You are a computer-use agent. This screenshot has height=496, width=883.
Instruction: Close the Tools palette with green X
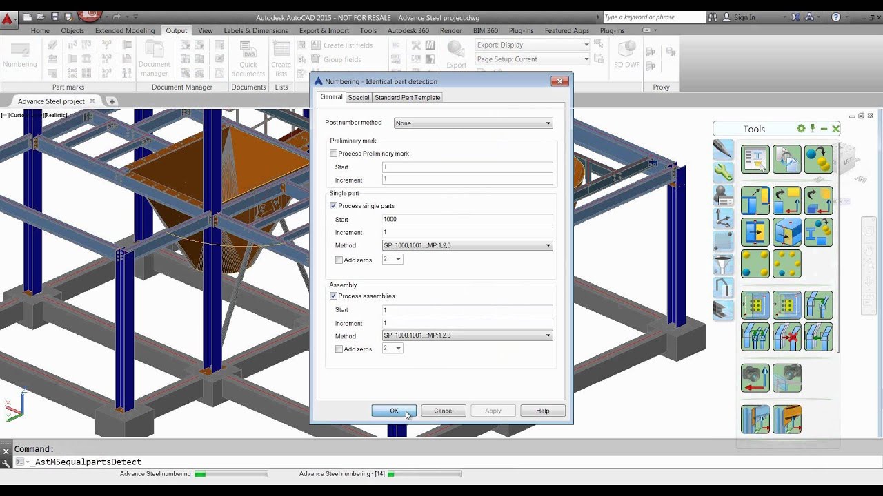point(836,129)
